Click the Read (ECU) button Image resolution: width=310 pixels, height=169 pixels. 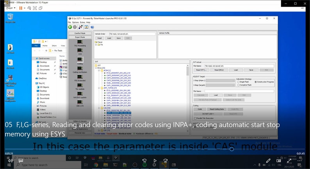click(219, 70)
